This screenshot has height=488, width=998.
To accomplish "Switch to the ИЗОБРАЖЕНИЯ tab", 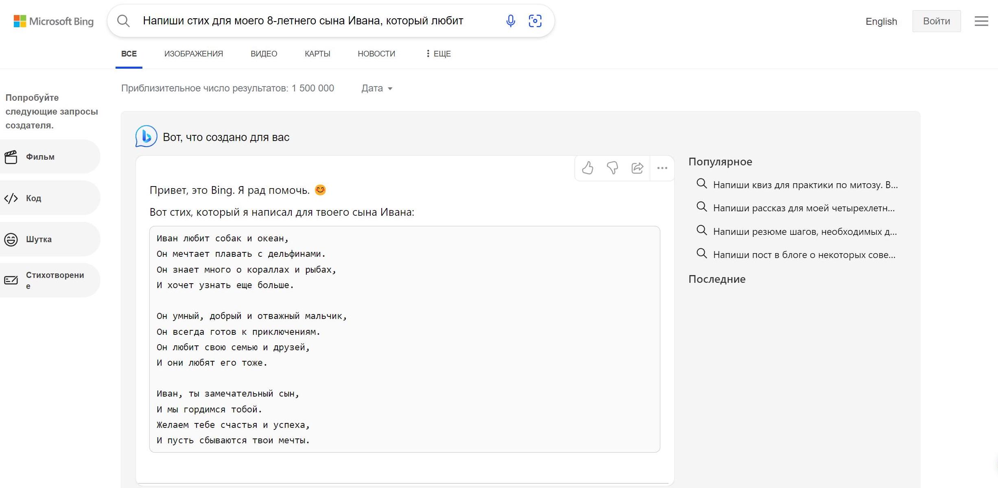I will 194,54.
